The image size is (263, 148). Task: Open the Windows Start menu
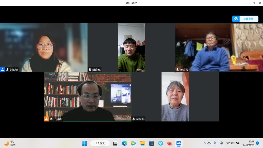point(84,143)
